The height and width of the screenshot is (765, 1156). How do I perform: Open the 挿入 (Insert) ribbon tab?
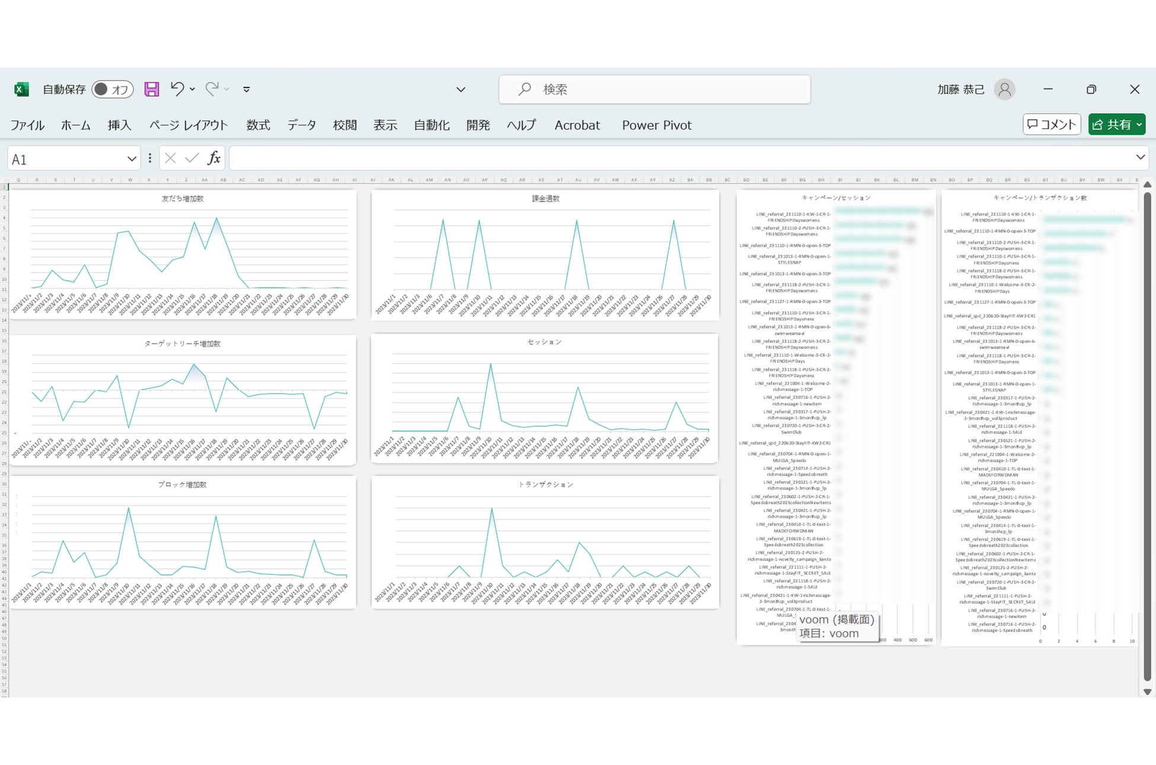pos(119,125)
